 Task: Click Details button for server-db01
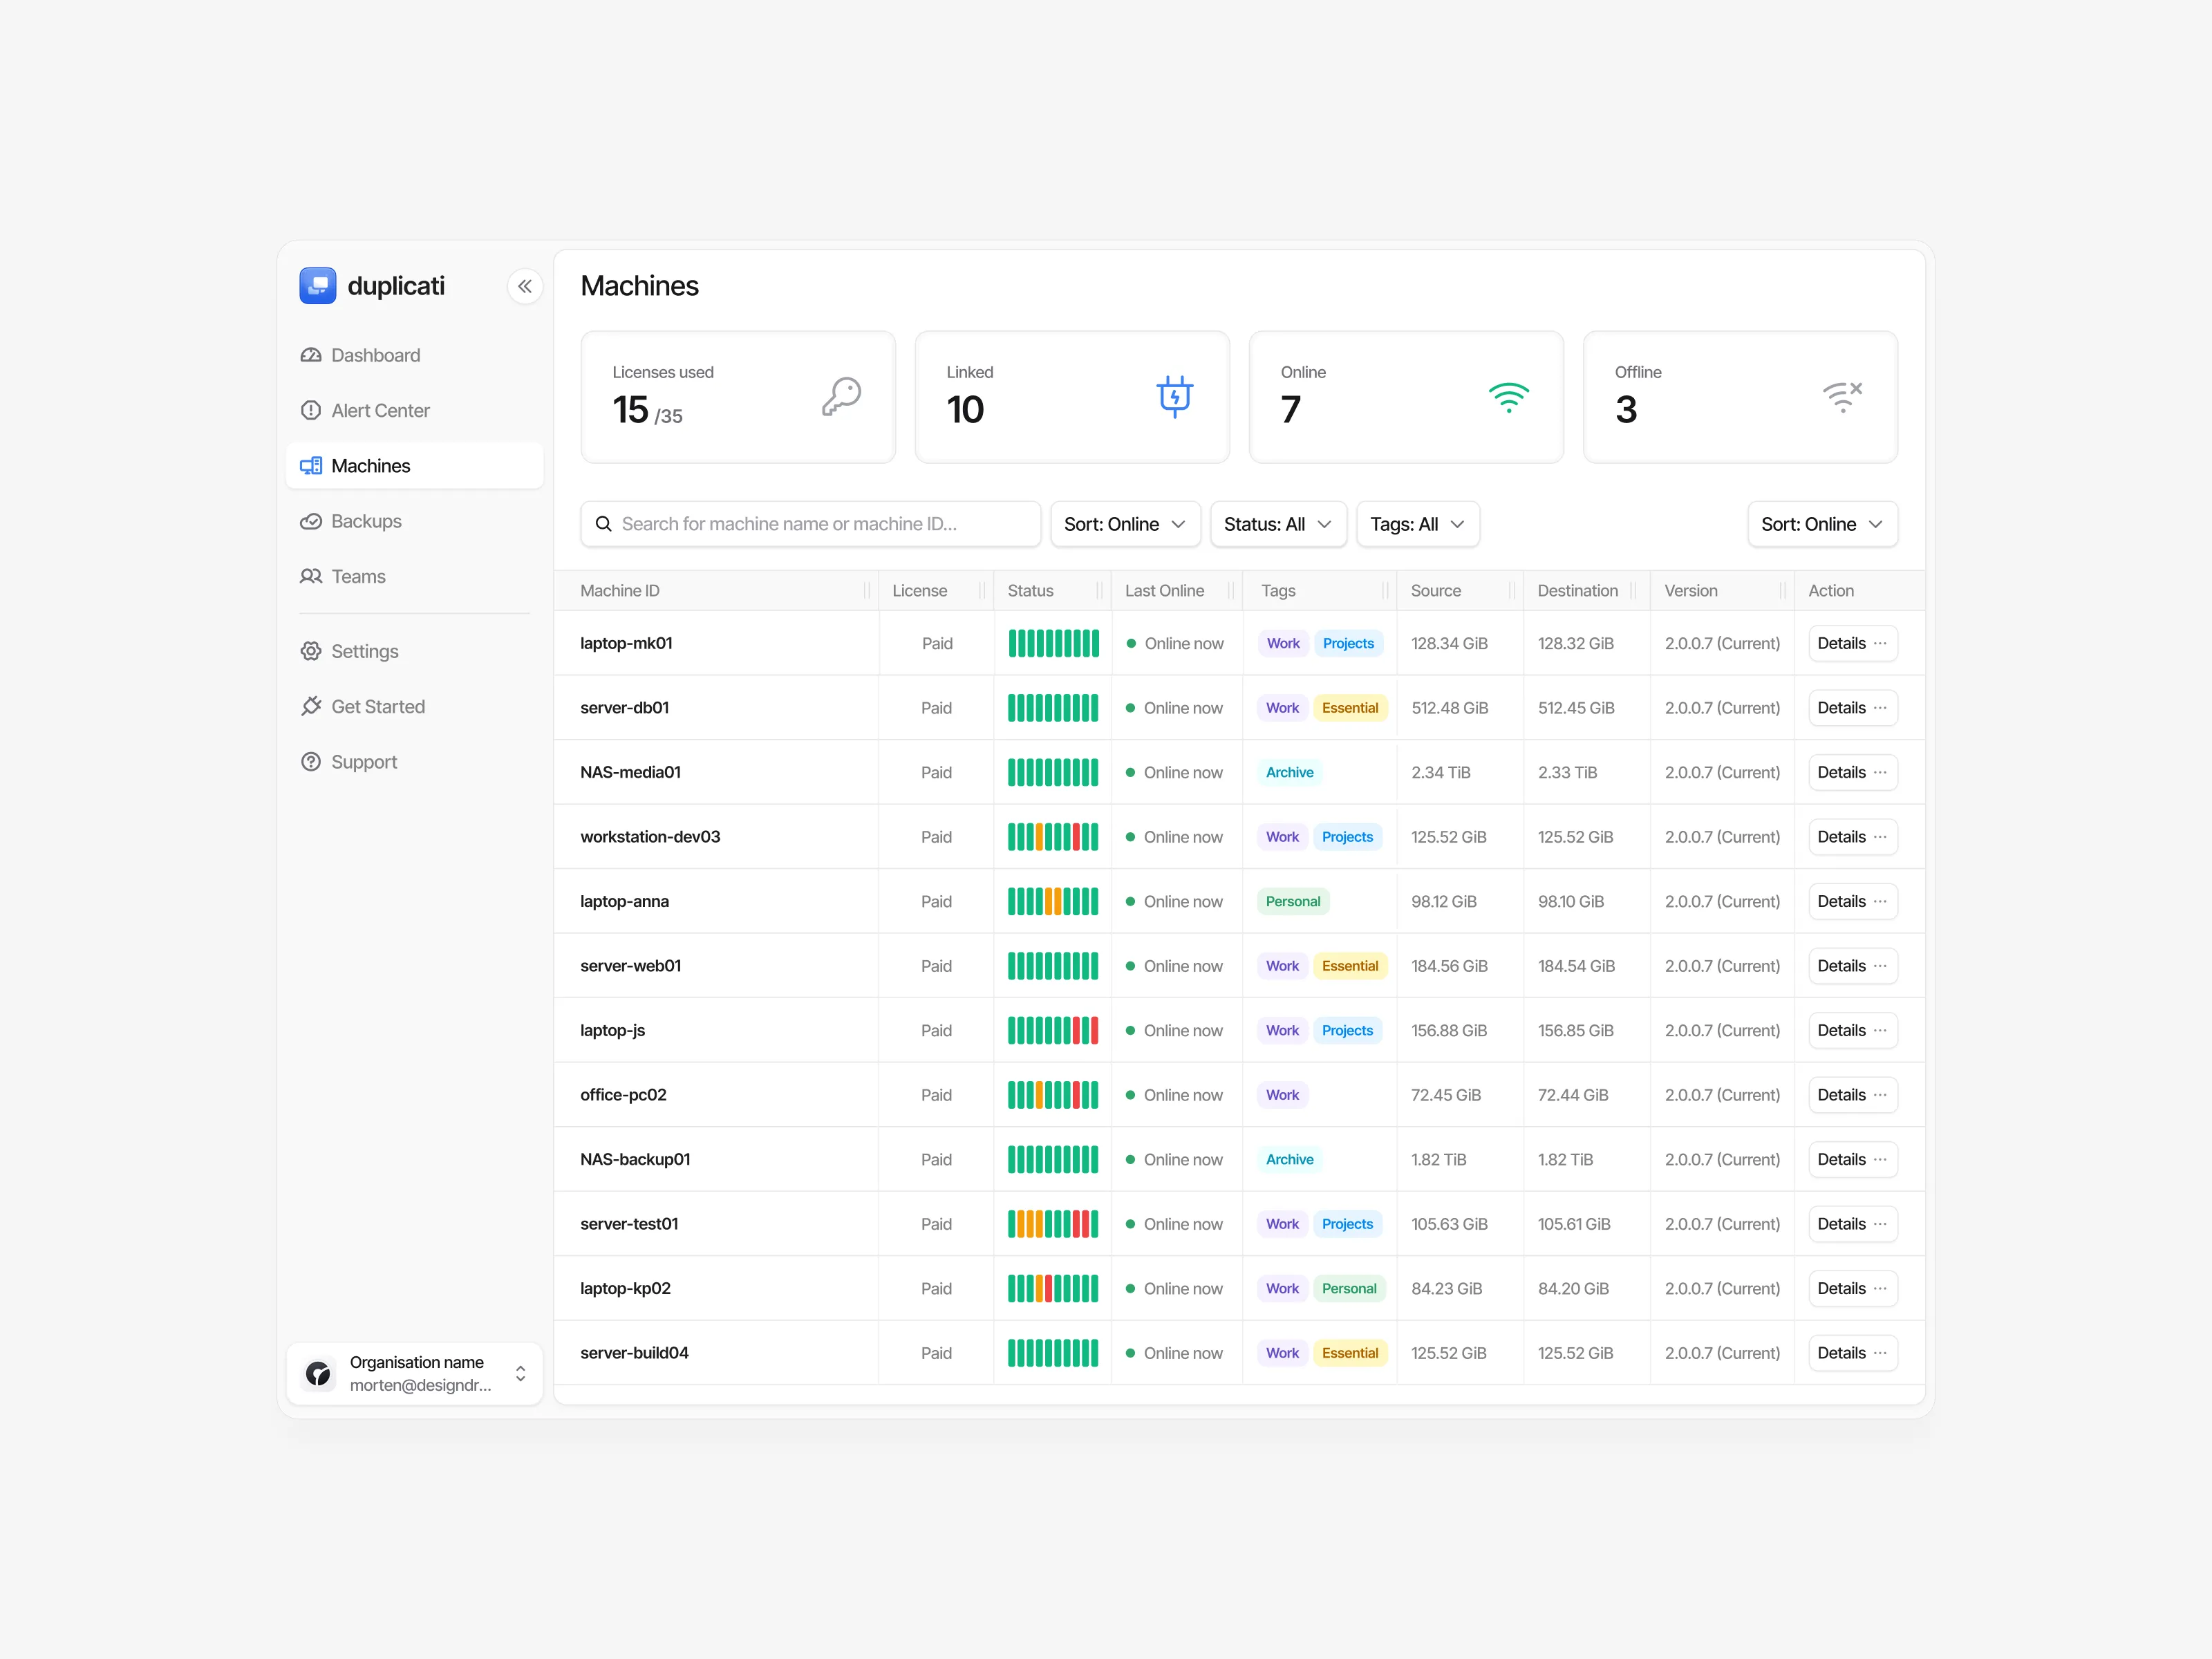point(1841,708)
